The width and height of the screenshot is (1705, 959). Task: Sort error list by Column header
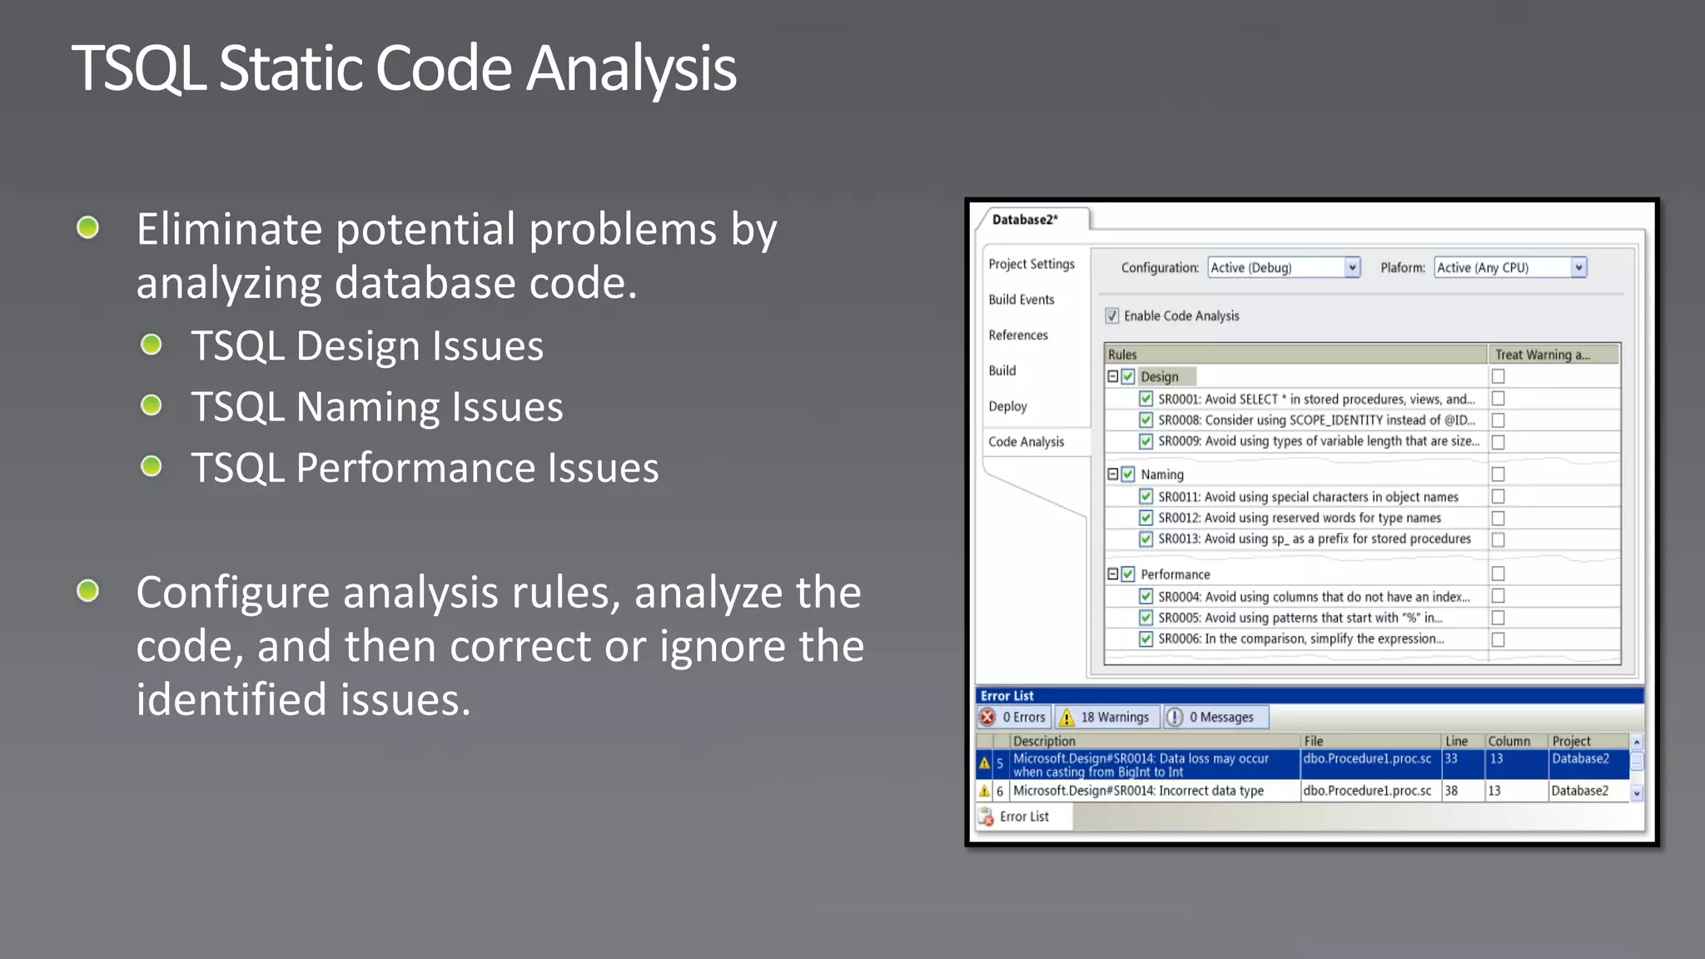pos(1516,741)
